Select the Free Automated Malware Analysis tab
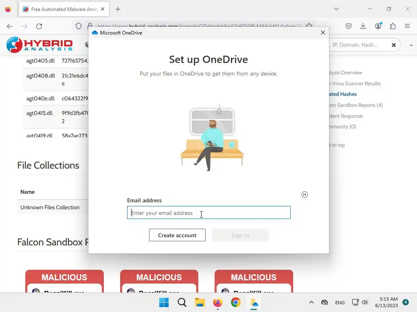417x312 pixels. (64, 9)
